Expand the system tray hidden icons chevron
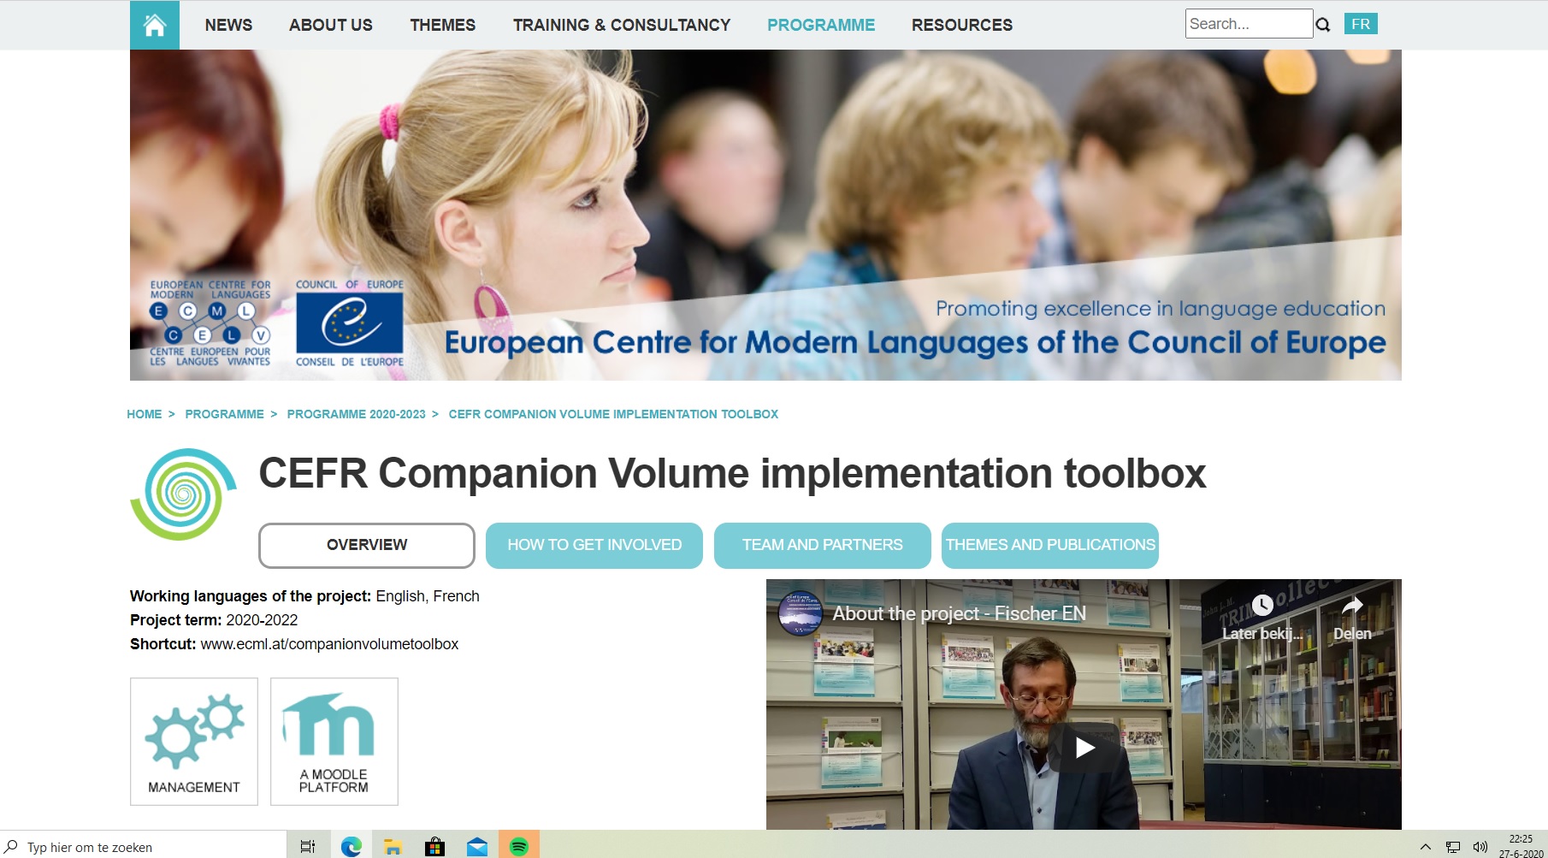The width and height of the screenshot is (1548, 858). [1426, 847]
